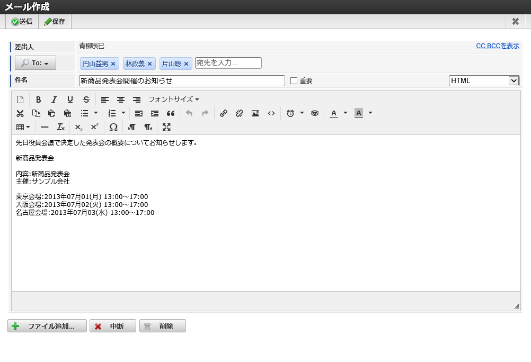The width and height of the screenshot is (531, 362).
Task: Expand numbered list style arrow
Action: tap(123, 113)
